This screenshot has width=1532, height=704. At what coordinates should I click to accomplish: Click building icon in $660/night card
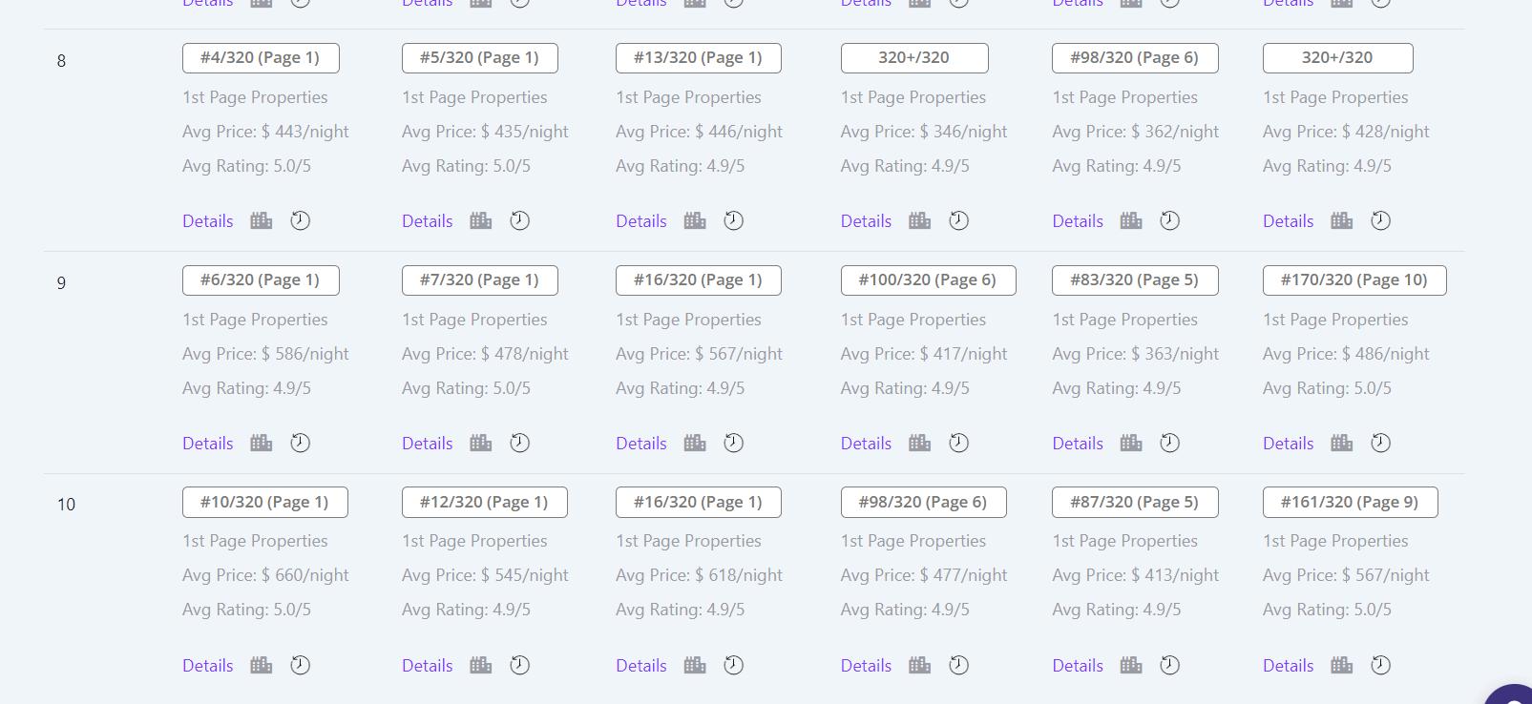[x=262, y=665]
